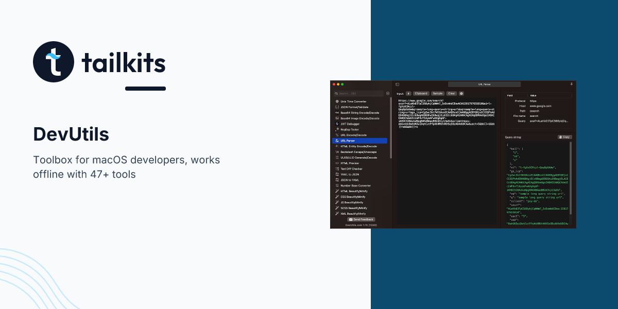Viewport: 618px width, 309px height.
Task: Paste input using the Clipboard button
Action: click(x=421, y=93)
